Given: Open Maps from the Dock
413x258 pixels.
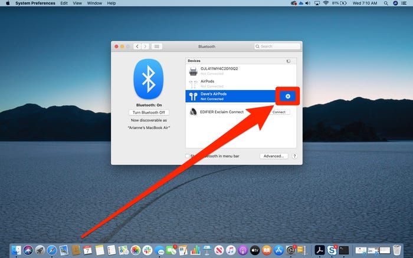Looking at the screenshot, I should (123, 250).
